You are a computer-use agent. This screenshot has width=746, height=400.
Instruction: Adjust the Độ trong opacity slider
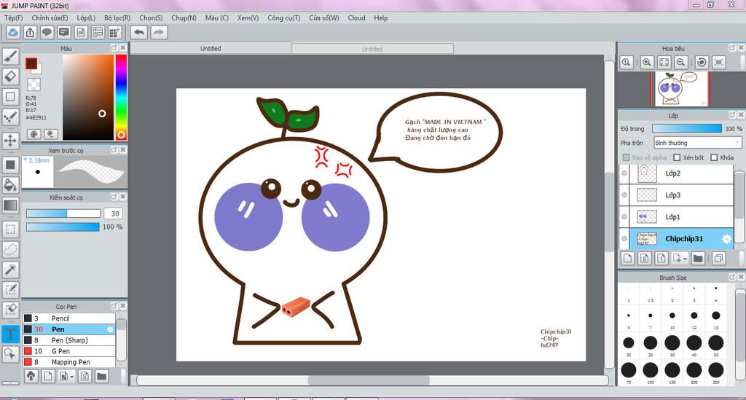[x=687, y=128]
